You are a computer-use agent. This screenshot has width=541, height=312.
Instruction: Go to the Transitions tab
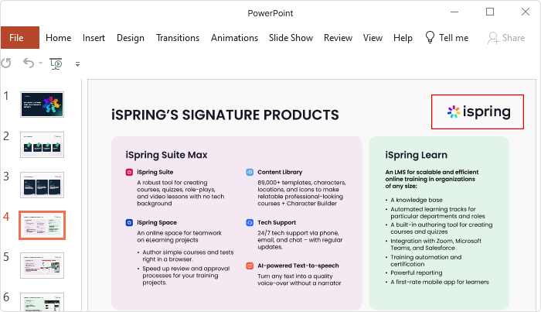pos(178,38)
